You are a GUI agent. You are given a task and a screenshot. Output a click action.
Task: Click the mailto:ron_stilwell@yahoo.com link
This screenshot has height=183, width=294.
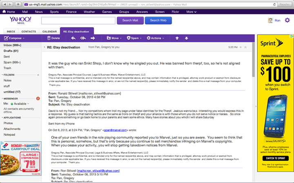pos(98,171)
